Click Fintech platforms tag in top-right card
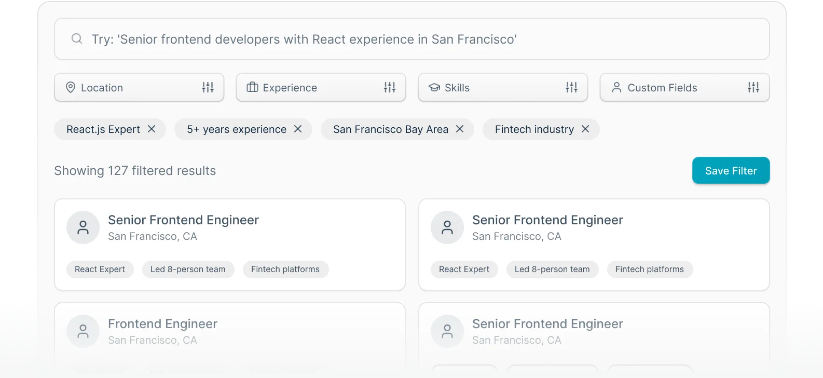 (650, 269)
